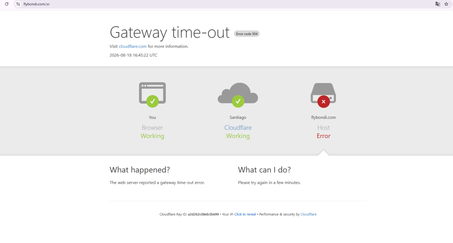
Task: Open the site information icon in address bar
Action: coord(18,4)
